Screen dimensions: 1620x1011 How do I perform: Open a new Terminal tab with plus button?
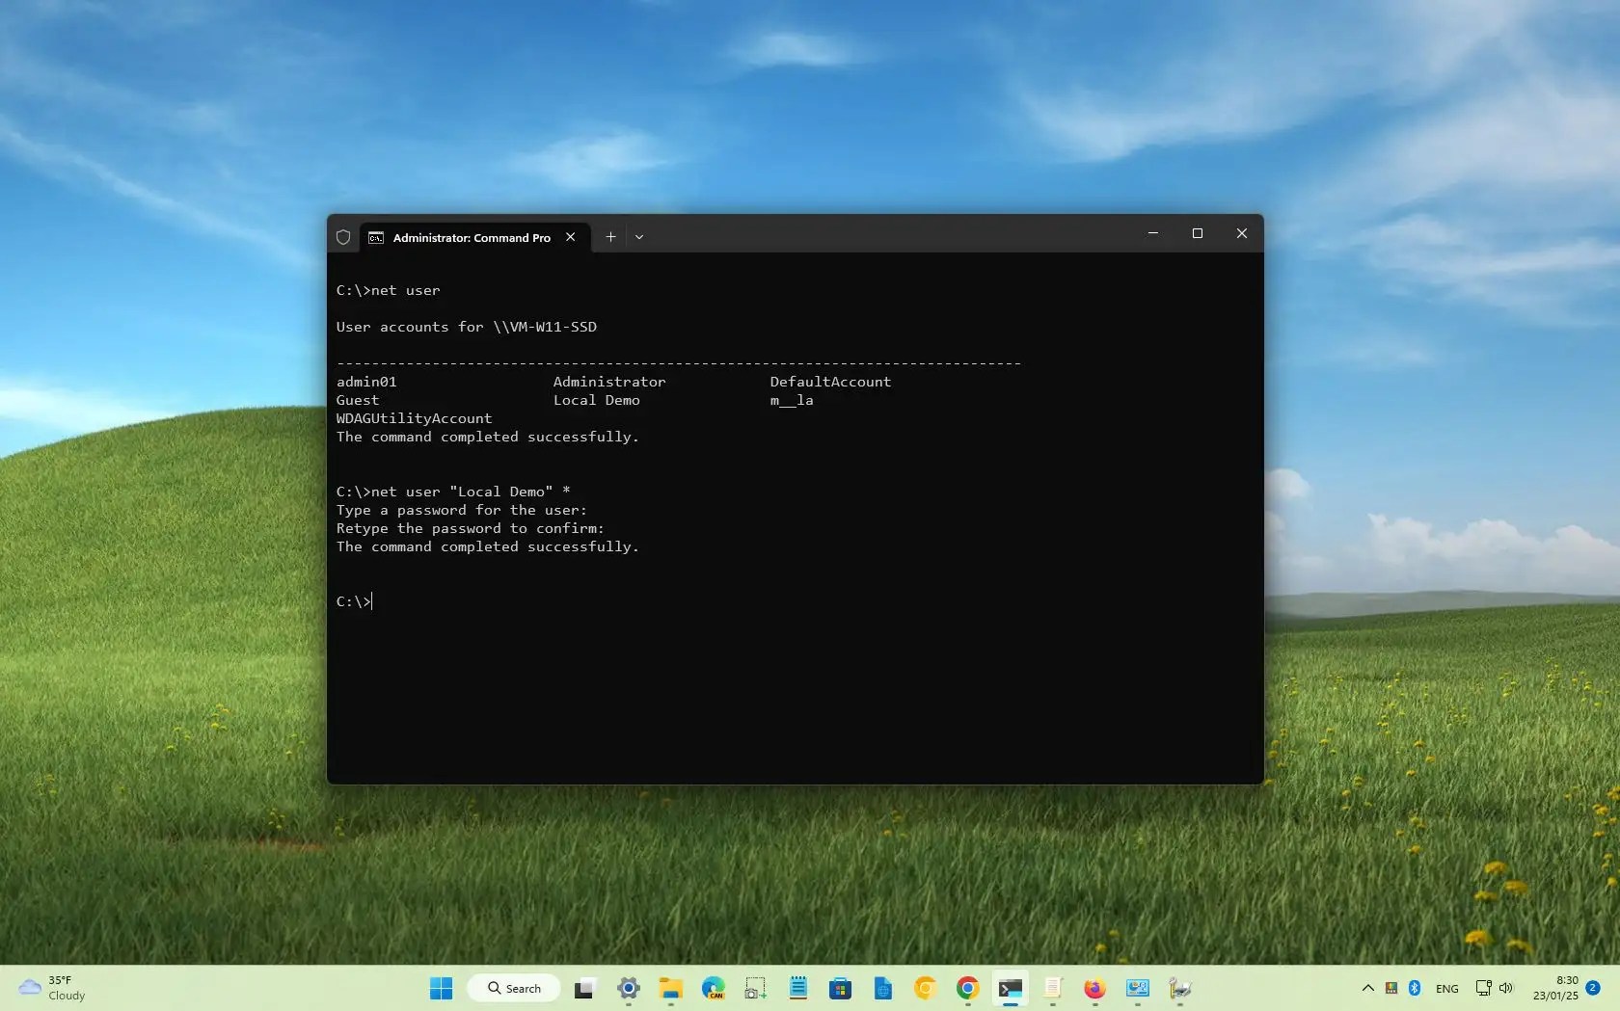click(x=610, y=237)
